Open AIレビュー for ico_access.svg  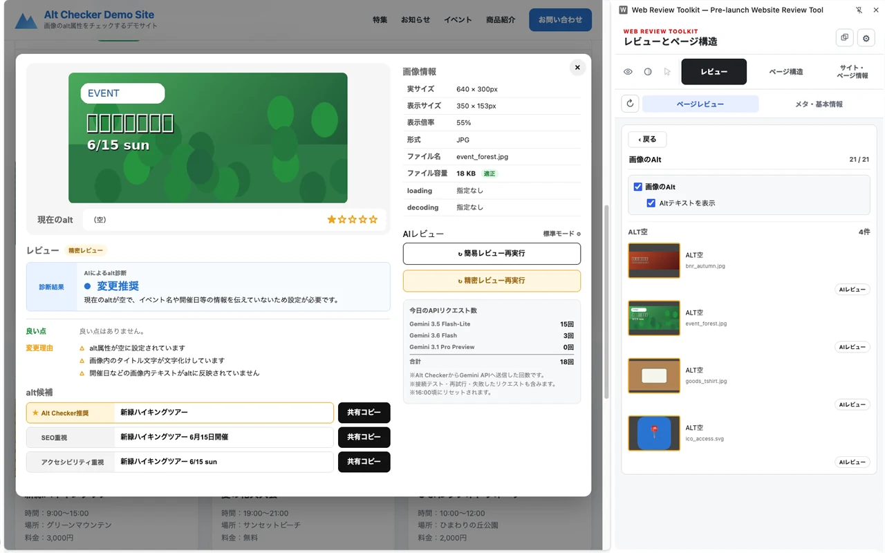852,462
